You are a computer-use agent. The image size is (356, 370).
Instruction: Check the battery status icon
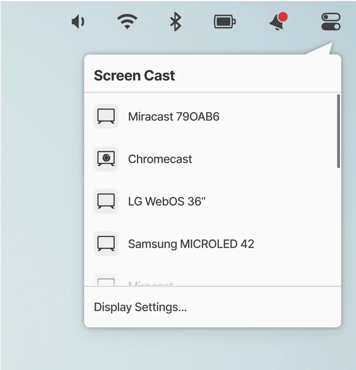click(225, 22)
